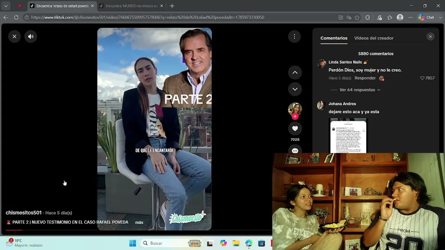This screenshot has width=445, height=250.
Task: Add this page to favorites with star
Action: (x=357, y=17)
